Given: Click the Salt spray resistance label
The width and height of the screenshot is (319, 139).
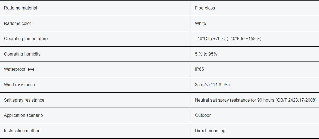Looking at the screenshot, I should pyautogui.click(x=24, y=100).
